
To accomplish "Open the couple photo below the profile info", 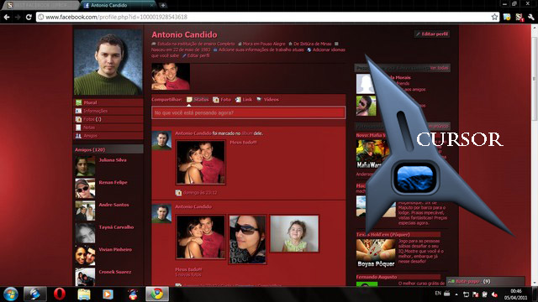I will point(171,76).
